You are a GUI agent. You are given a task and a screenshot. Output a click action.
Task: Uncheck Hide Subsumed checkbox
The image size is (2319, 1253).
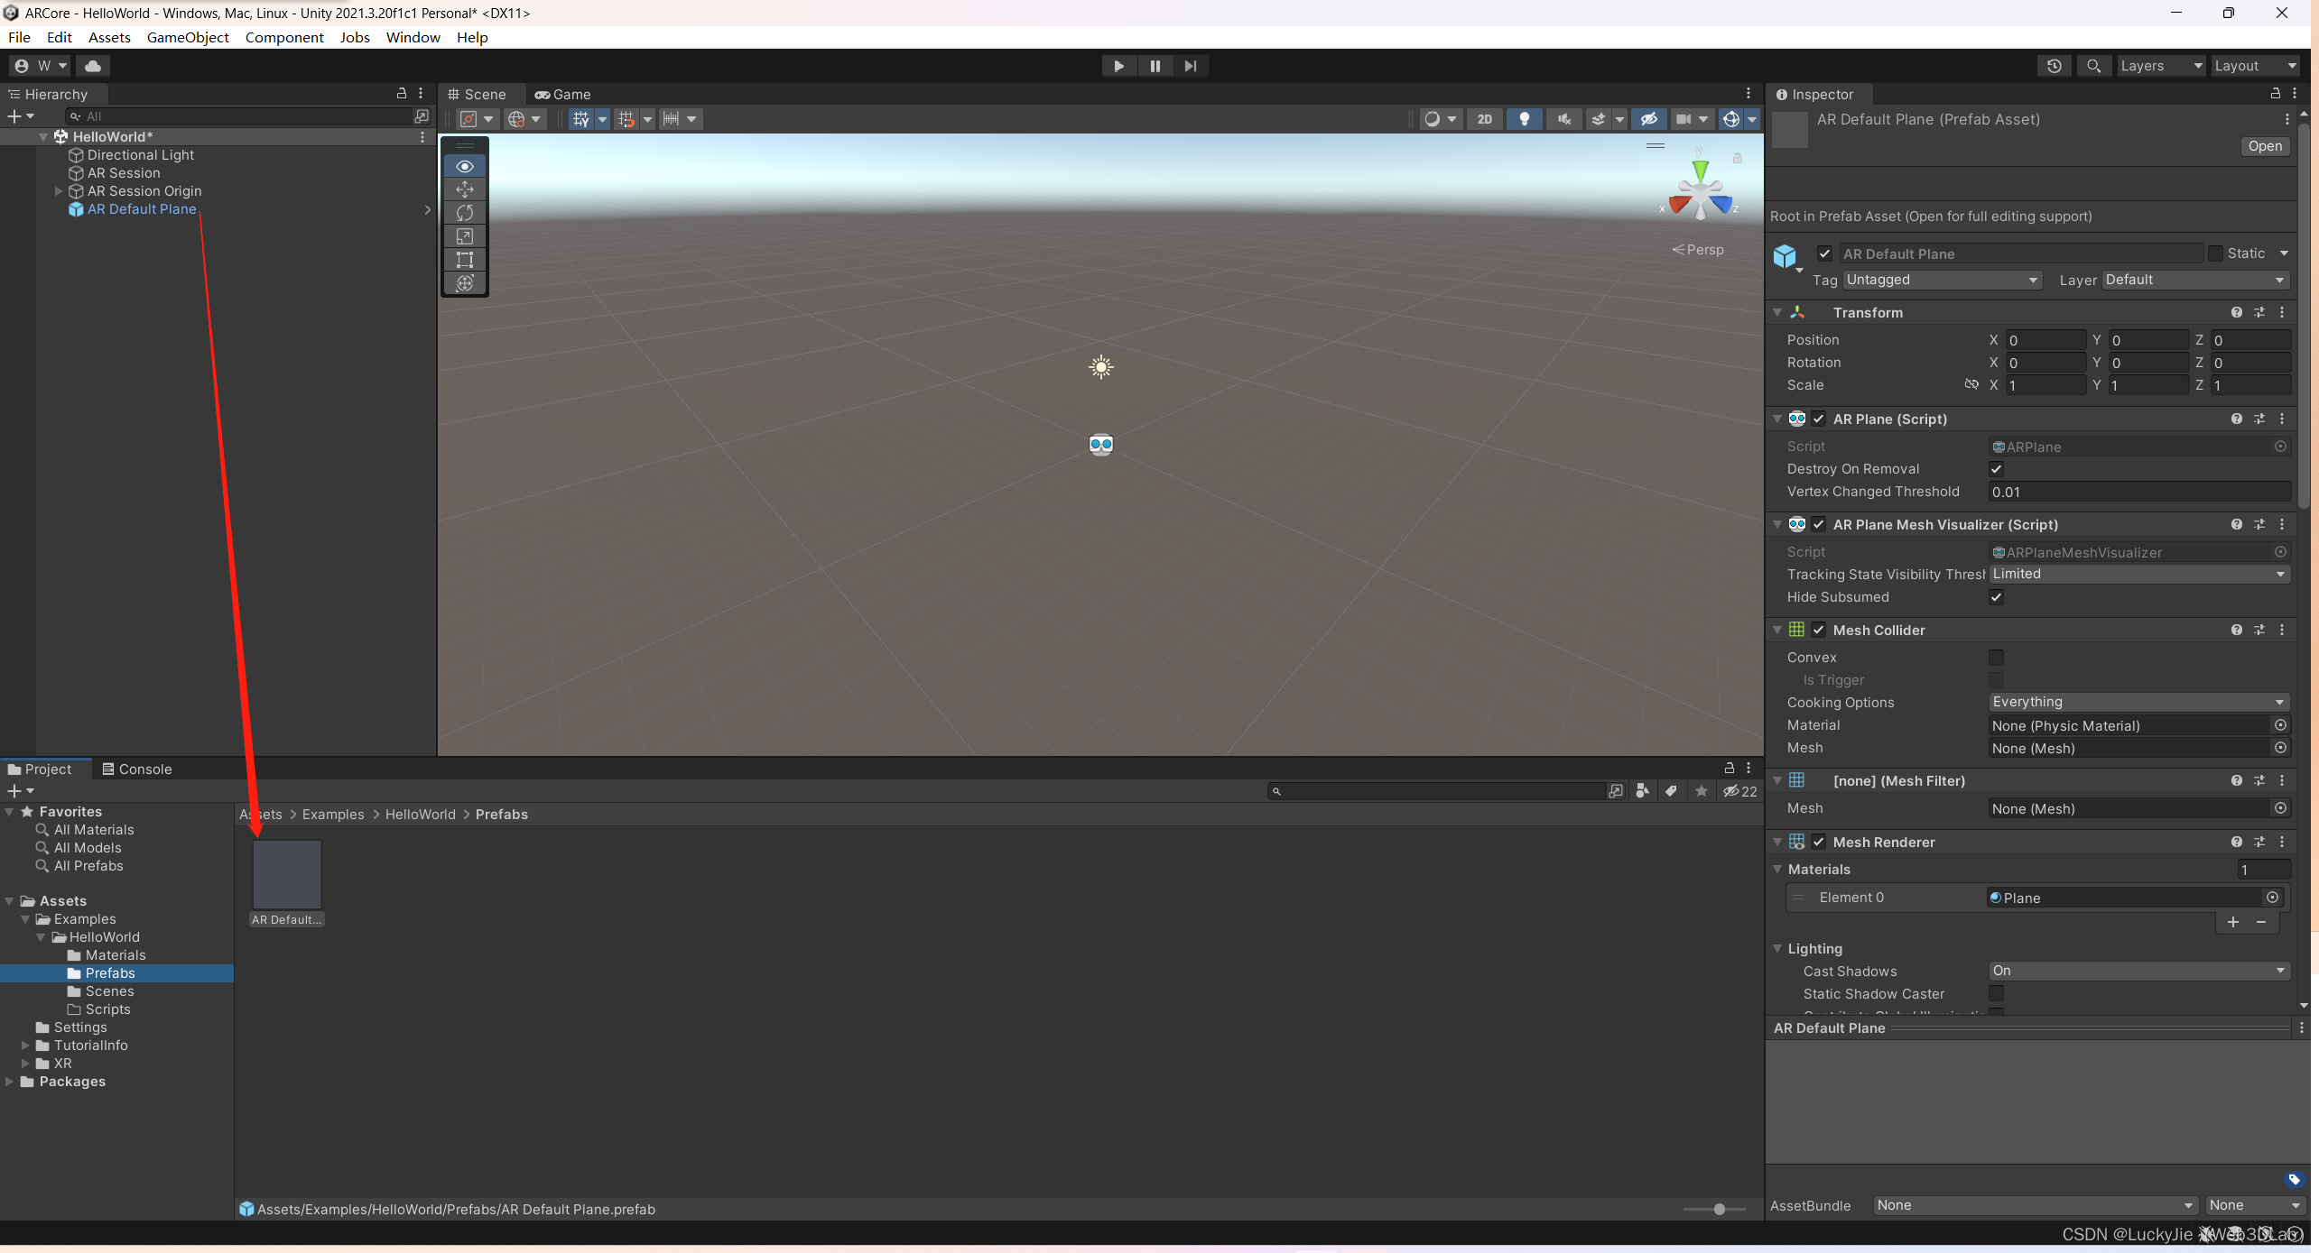[1996, 597]
